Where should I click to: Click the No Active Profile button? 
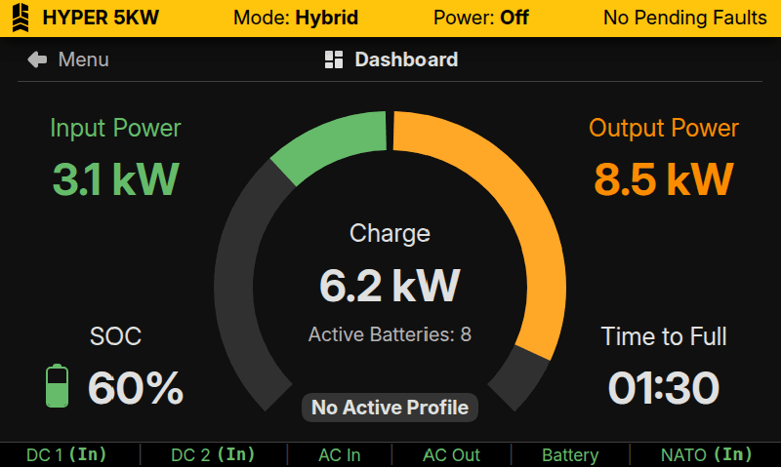(390, 408)
